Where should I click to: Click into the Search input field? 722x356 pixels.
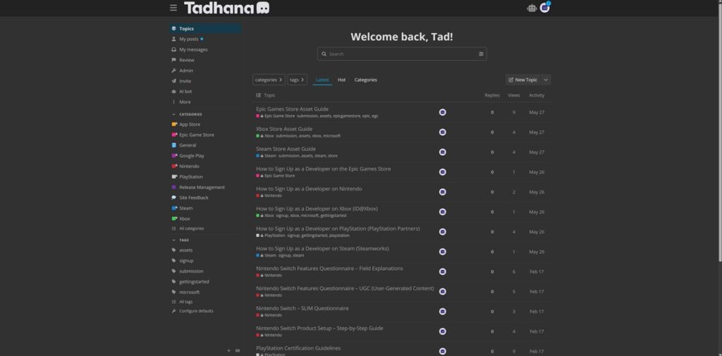pyautogui.click(x=402, y=54)
